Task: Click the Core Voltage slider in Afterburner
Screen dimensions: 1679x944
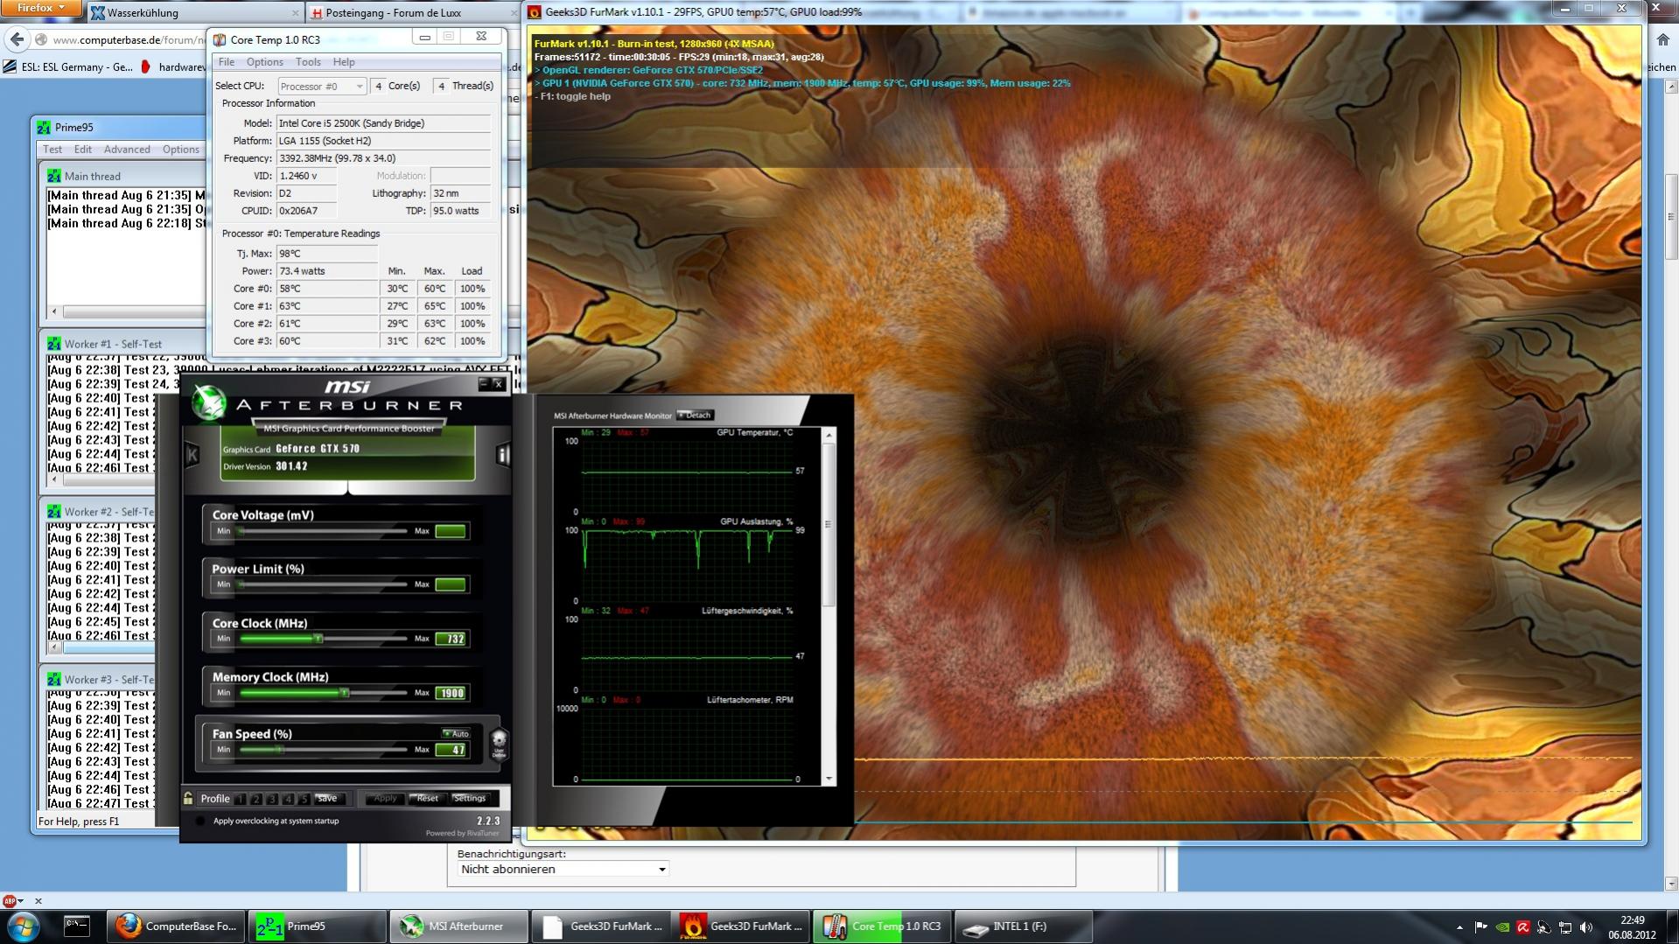Action: pos(323,531)
